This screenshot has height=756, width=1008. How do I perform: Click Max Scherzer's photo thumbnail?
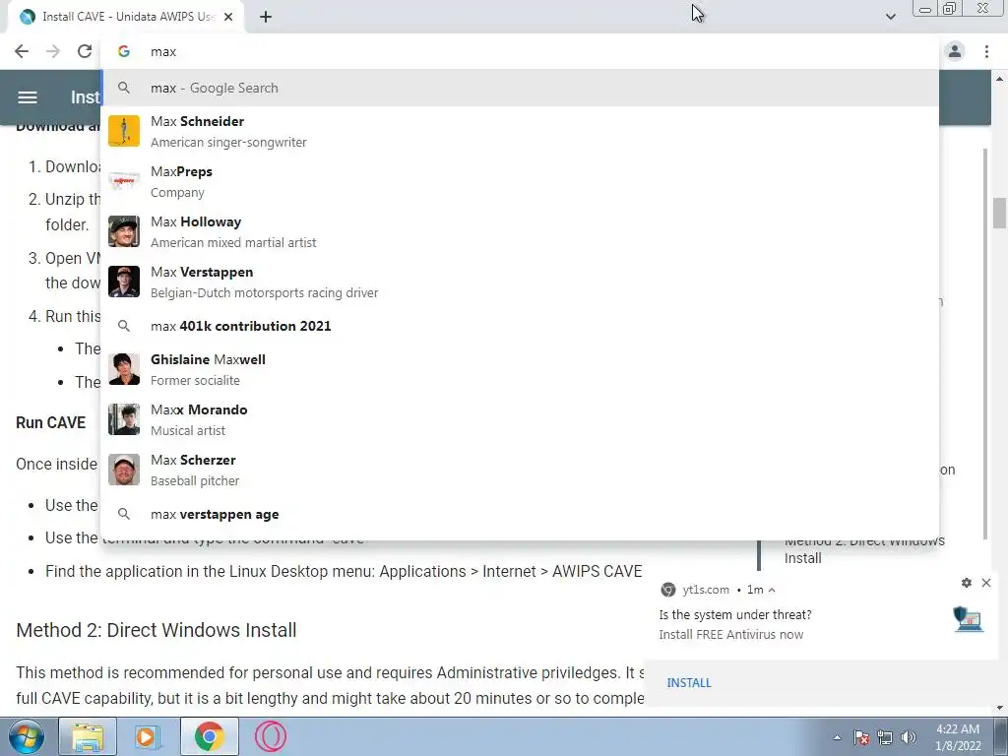[x=124, y=470]
